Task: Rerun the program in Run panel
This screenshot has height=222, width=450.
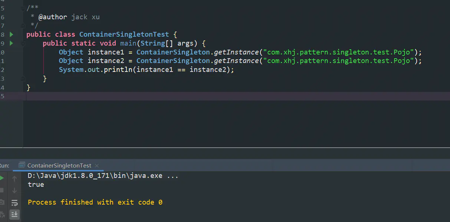Action: (1, 178)
